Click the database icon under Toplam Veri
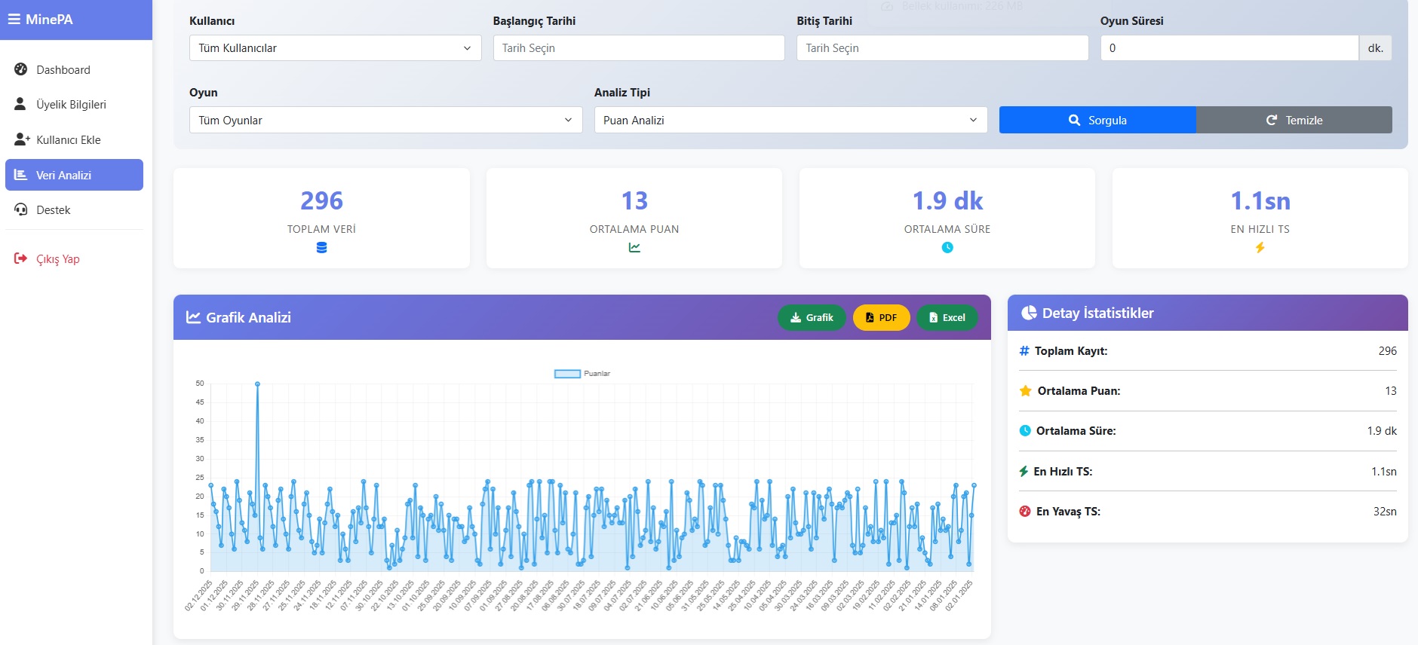The width and height of the screenshot is (1418, 645). (321, 248)
